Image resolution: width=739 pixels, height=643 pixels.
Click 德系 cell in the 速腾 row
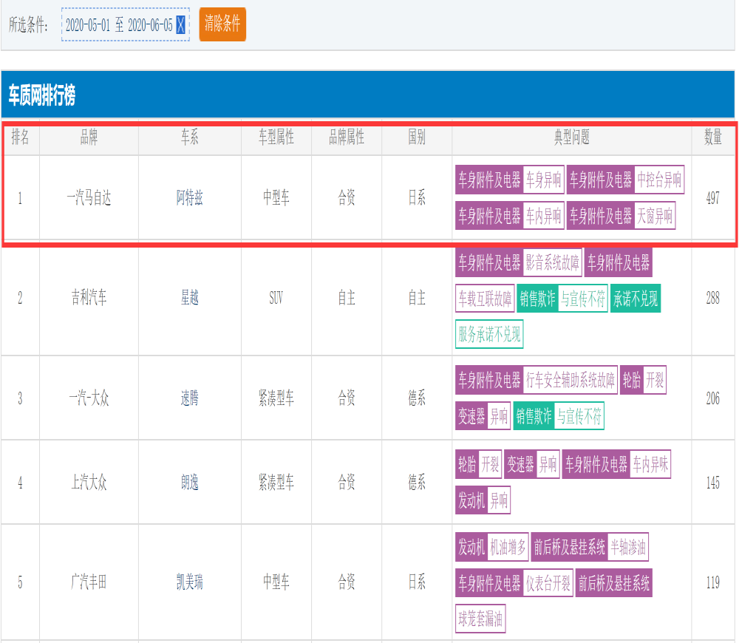[417, 398]
